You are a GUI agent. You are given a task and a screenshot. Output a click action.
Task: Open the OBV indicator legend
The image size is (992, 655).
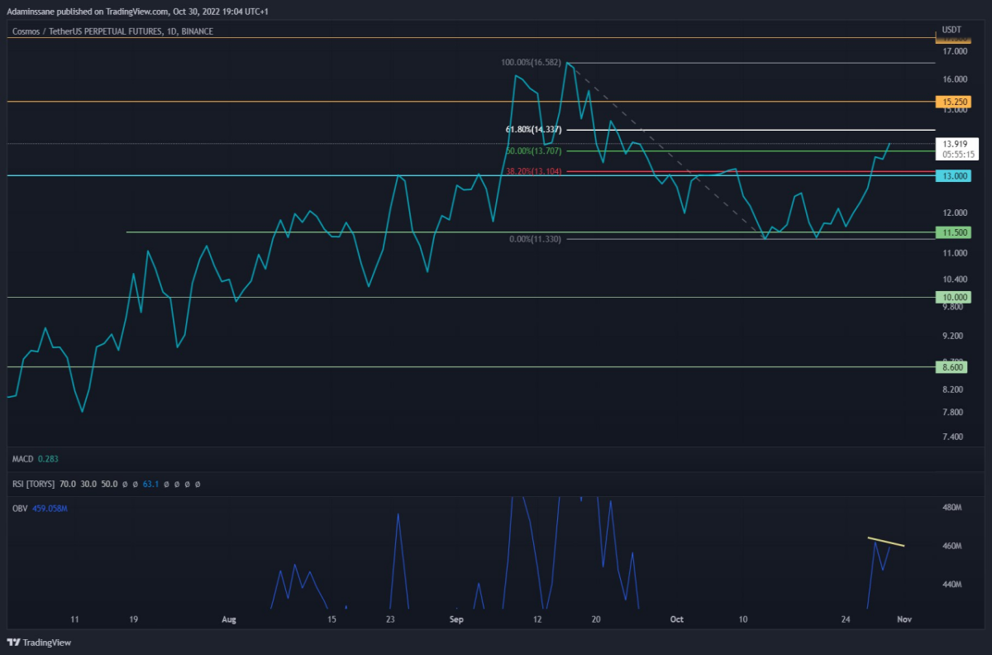click(x=19, y=508)
